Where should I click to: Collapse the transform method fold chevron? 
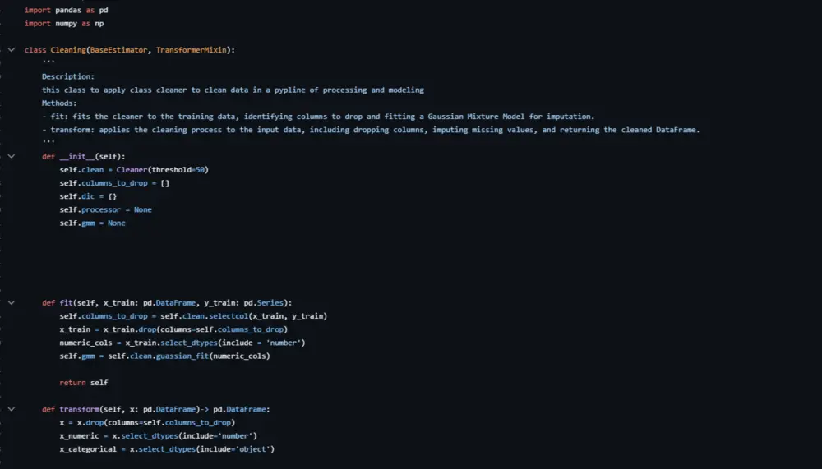(x=11, y=409)
